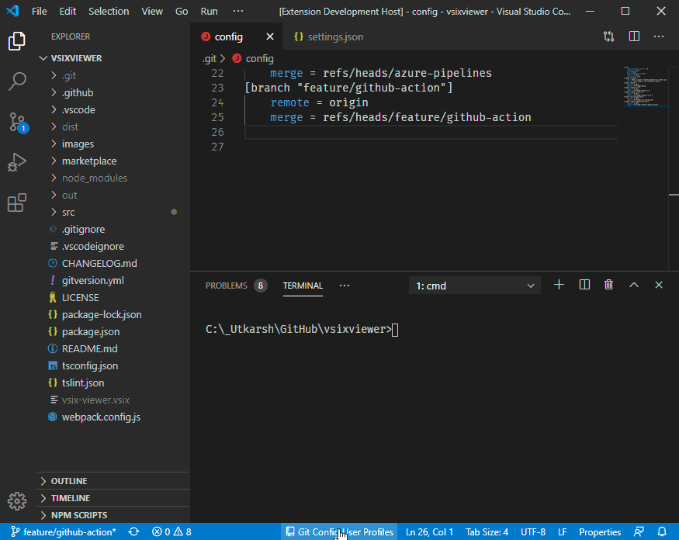The width and height of the screenshot is (679, 540).
Task: Open the .gitignore file
Action: point(113,229)
